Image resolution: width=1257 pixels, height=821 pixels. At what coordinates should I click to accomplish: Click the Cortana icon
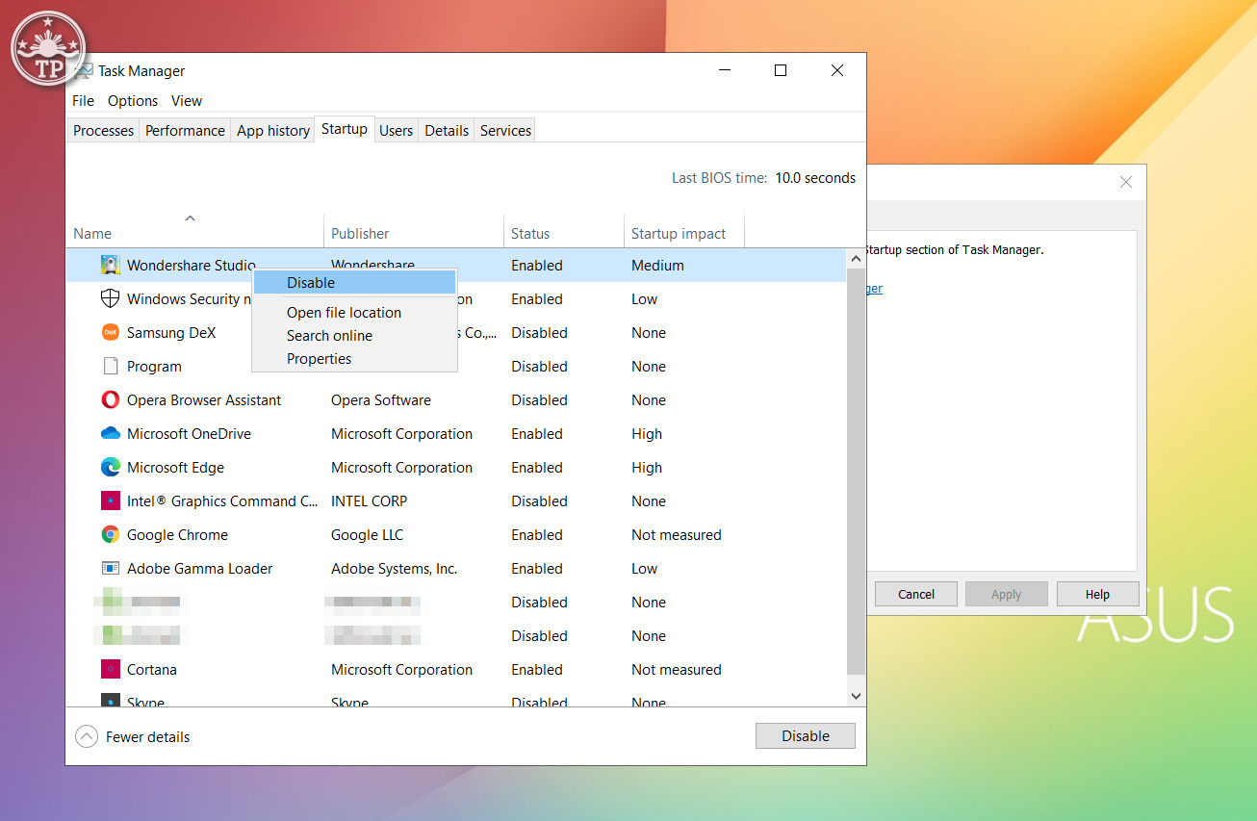tap(111, 670)
